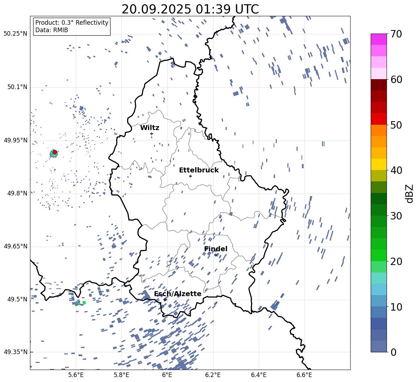
Task: Select the dark maroon swatch below 60
Action: (379, 85)
